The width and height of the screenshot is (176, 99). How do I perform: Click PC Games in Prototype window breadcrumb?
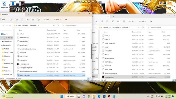point(116,28)
